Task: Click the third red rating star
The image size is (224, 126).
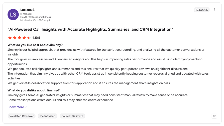Action: (20, 38)
